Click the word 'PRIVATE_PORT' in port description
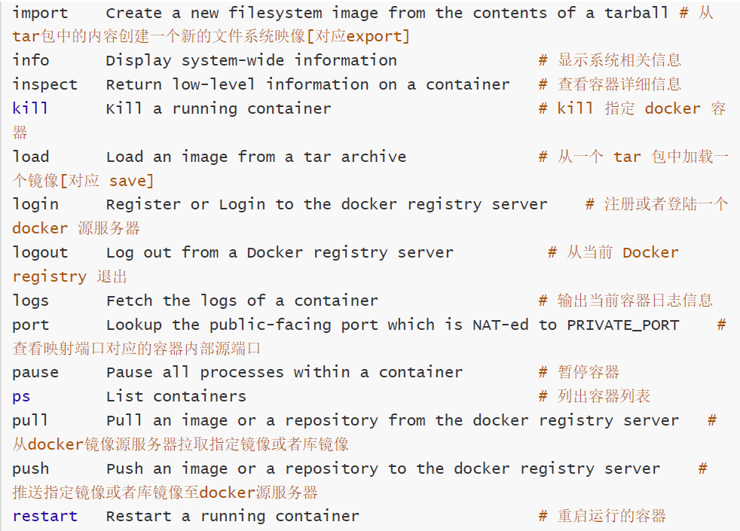 click(x=622, y=325)
